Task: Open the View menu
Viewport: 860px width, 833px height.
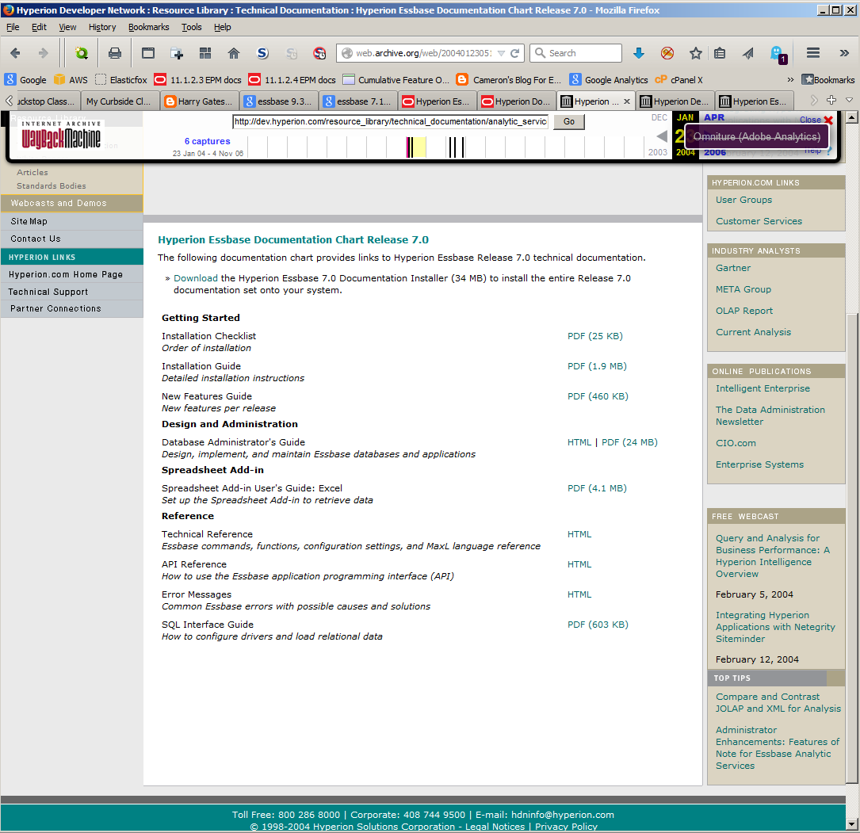Action: click(x=67, y=27)
